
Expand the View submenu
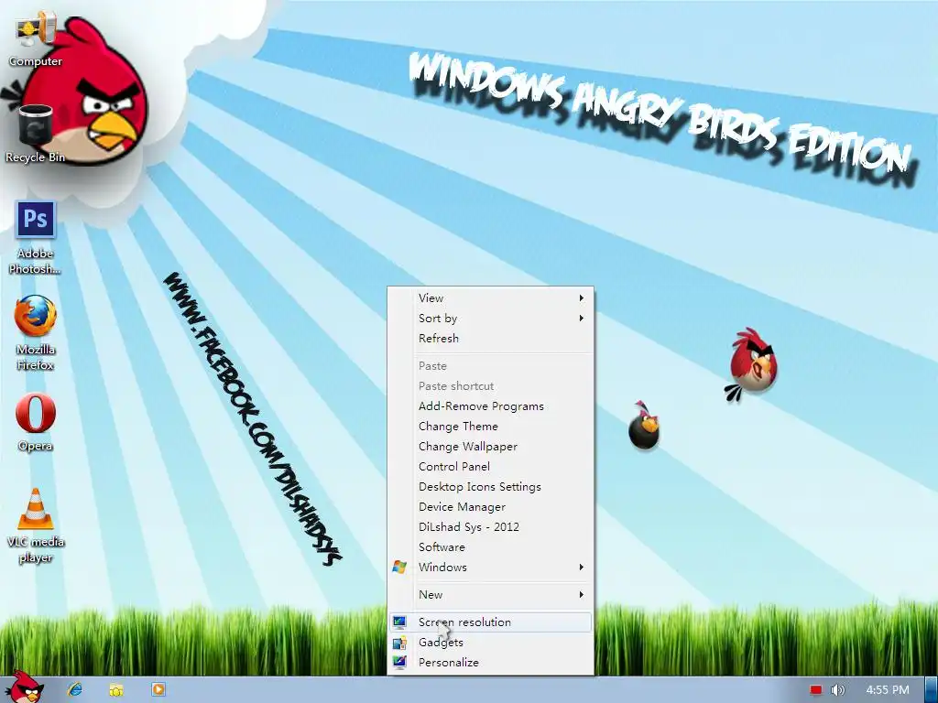[491, 297]
